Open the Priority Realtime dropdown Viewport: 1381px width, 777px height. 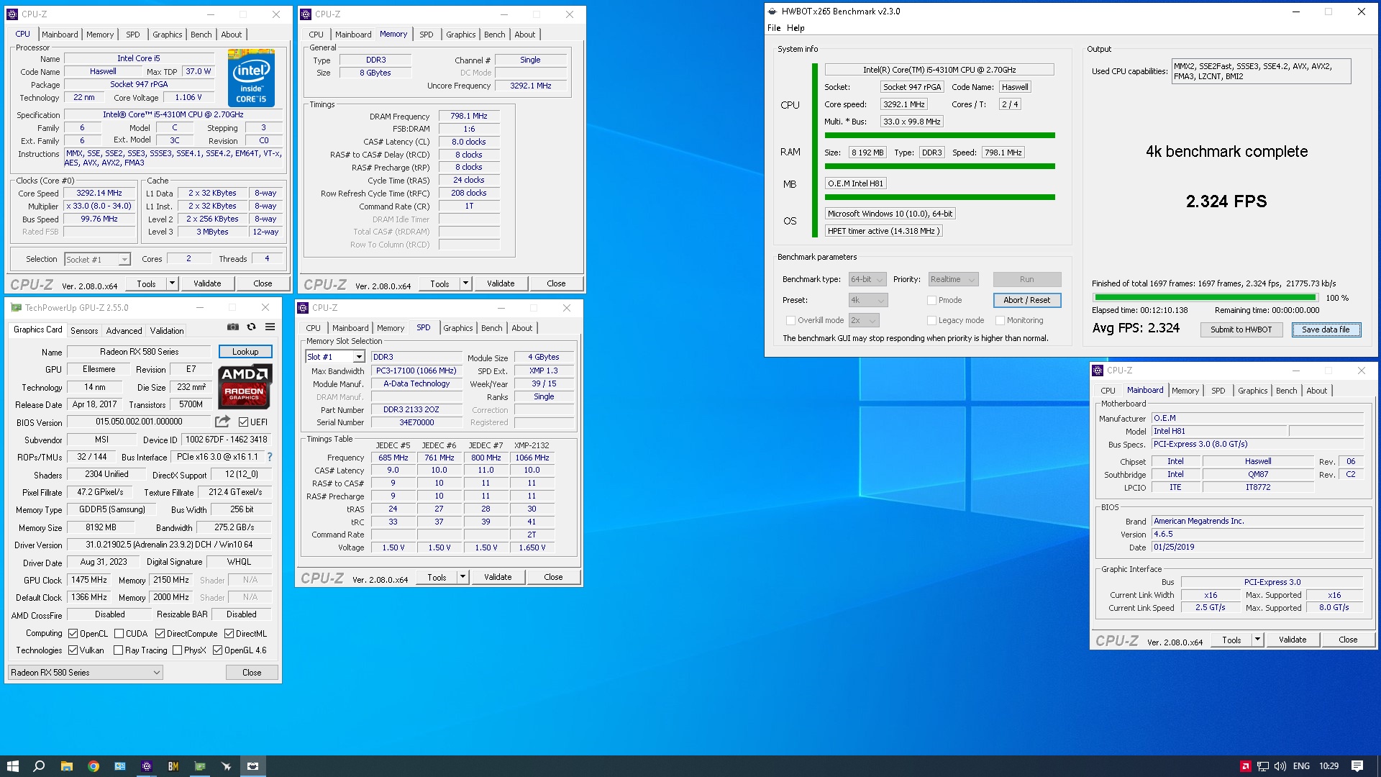coord(953,280)
